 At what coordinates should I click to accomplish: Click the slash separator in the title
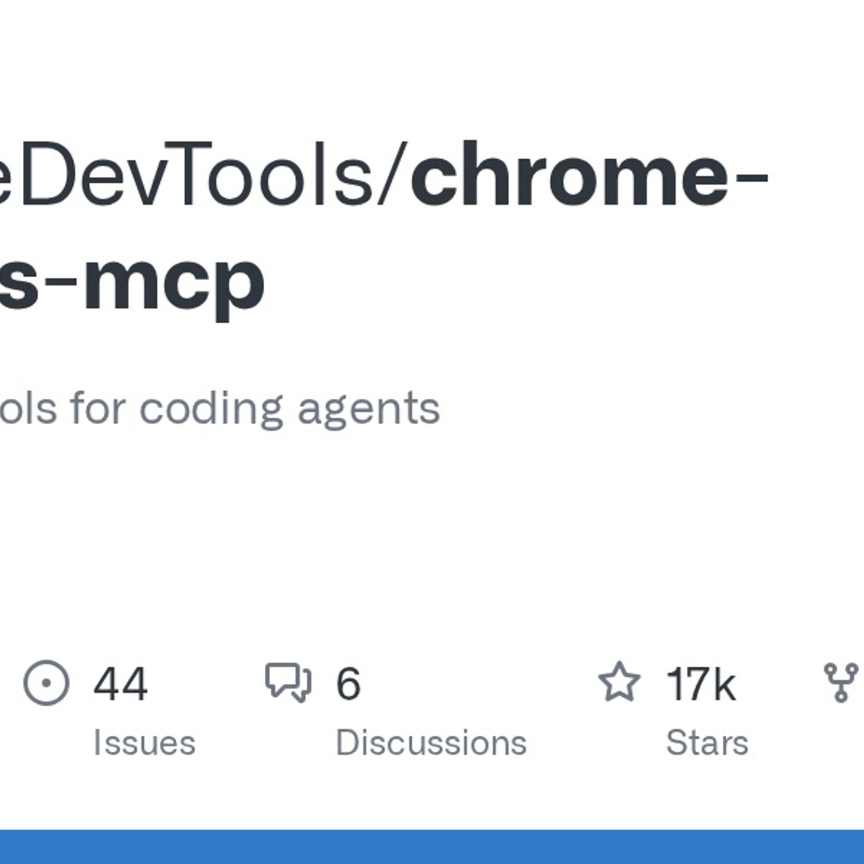[394, 176]
